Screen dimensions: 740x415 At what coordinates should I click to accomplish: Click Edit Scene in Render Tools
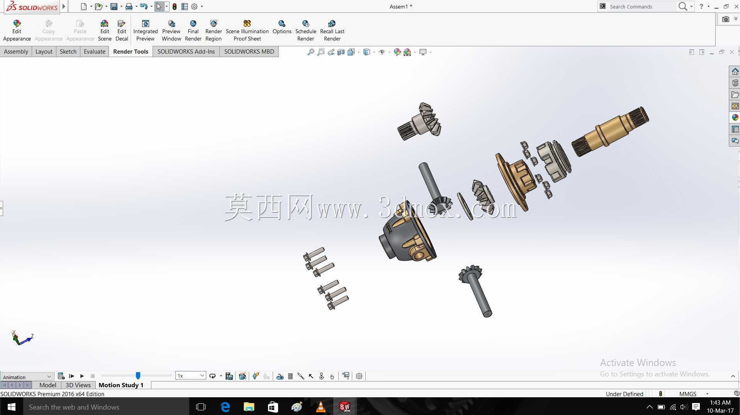[105, 30]
